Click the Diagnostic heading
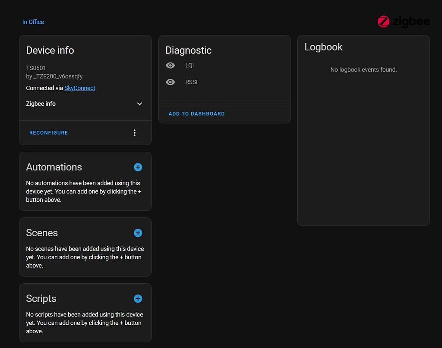This screenshot has width=442, height=348. coord(189,50)
